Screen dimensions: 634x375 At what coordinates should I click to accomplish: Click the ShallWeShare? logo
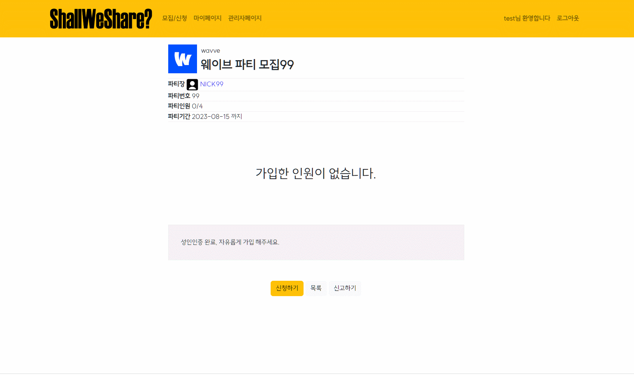click(101, 19)
